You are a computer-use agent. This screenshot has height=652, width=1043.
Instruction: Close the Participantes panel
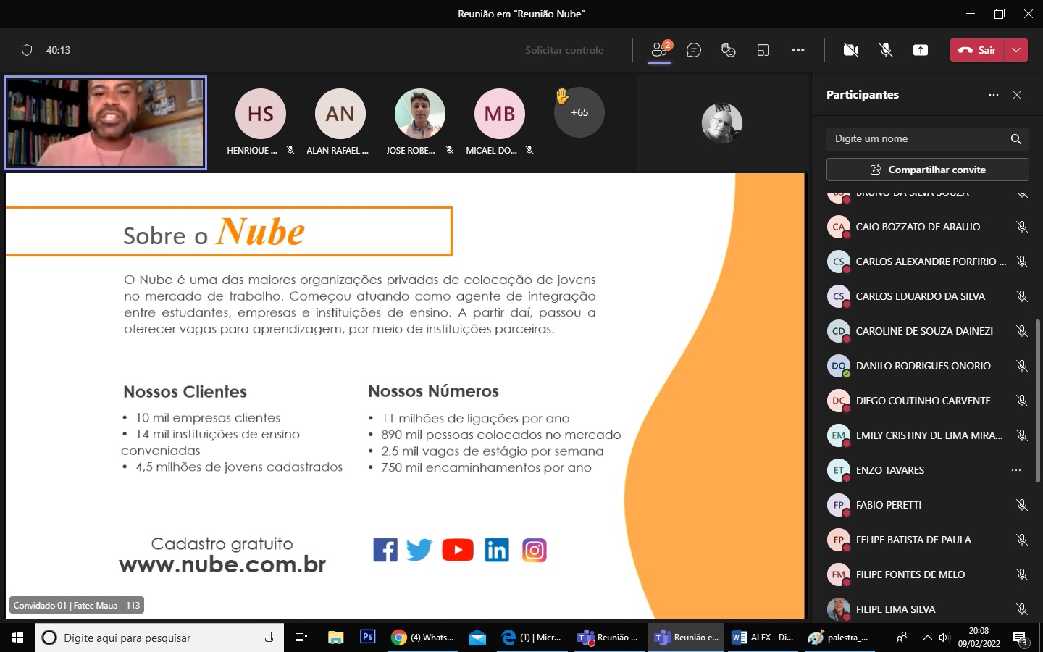[1017, 95]
